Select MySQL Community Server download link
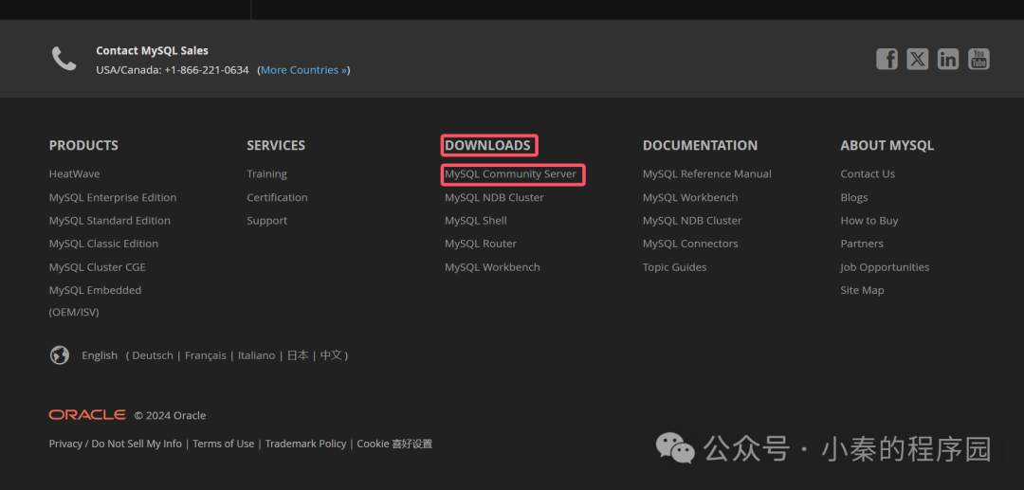 (x=511, y=174)
